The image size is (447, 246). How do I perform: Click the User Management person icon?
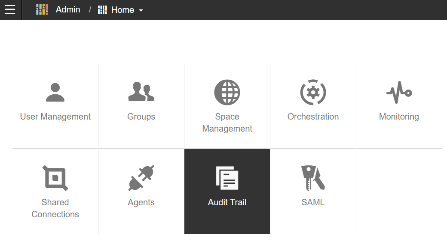coord(55,93)
